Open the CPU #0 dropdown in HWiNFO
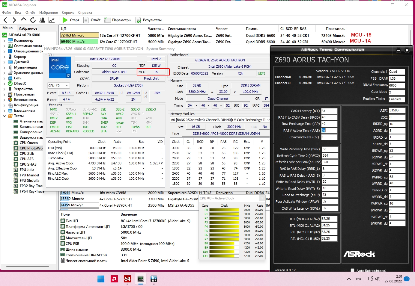Screen dimensions: 415x286 pos(58,86)
